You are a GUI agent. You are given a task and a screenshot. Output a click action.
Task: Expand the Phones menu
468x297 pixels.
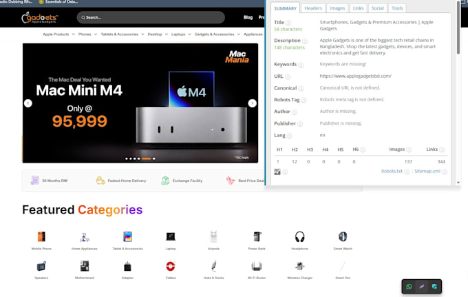tap(88, 34)
